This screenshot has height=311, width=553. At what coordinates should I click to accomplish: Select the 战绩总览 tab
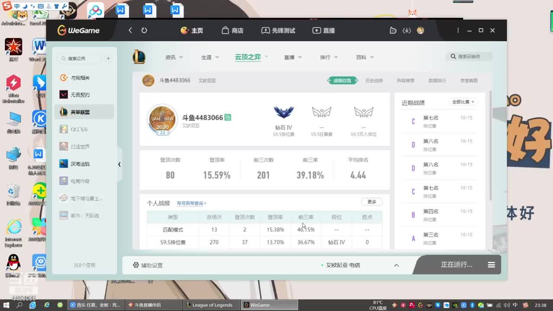(342, 80)
